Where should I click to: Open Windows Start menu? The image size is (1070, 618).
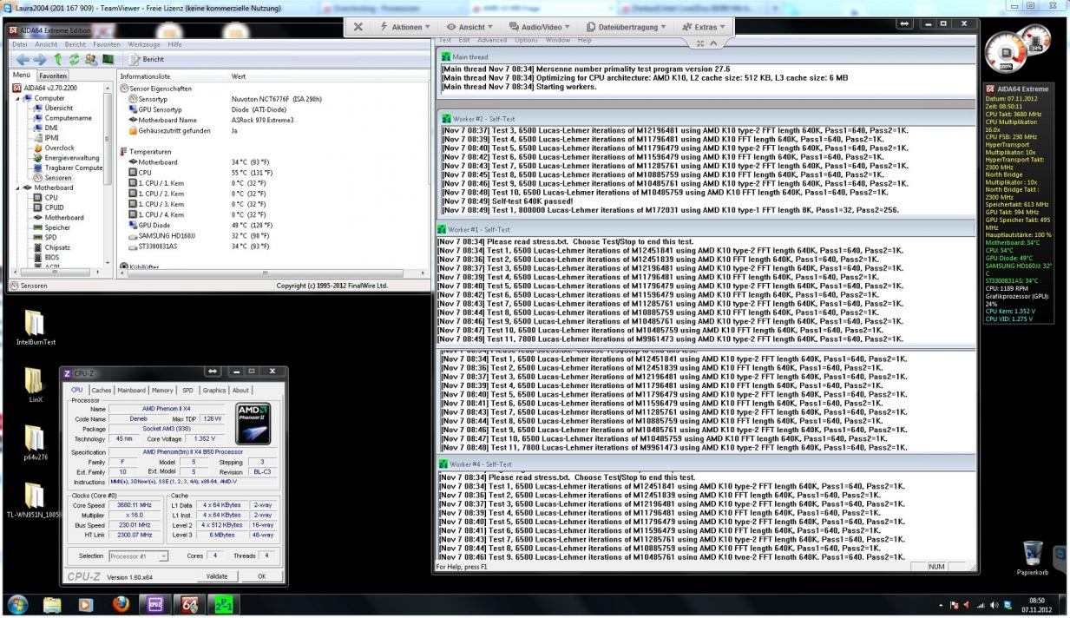coord(17,604)
